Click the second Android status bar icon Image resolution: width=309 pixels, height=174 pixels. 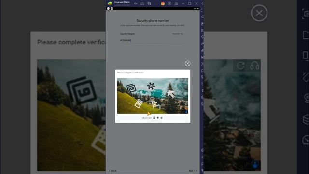point(112,9)
